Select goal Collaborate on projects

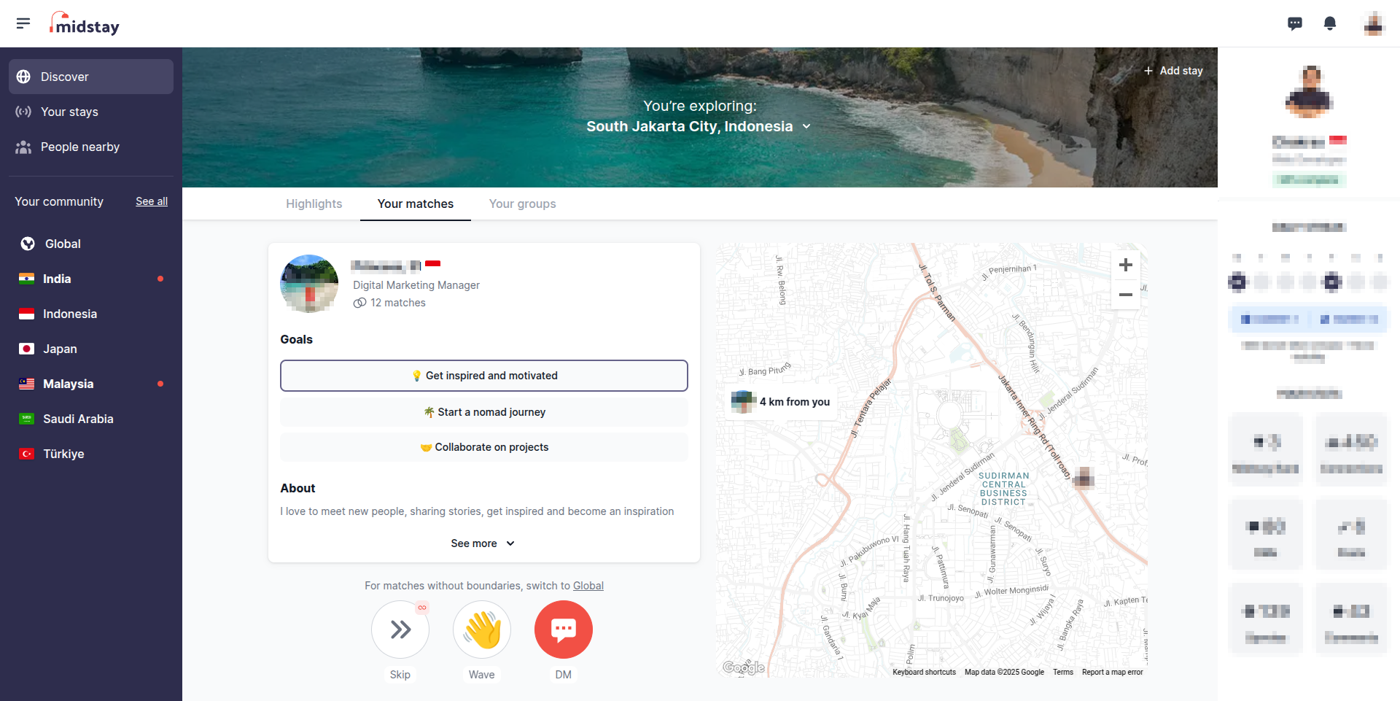[x=484, y=447]
